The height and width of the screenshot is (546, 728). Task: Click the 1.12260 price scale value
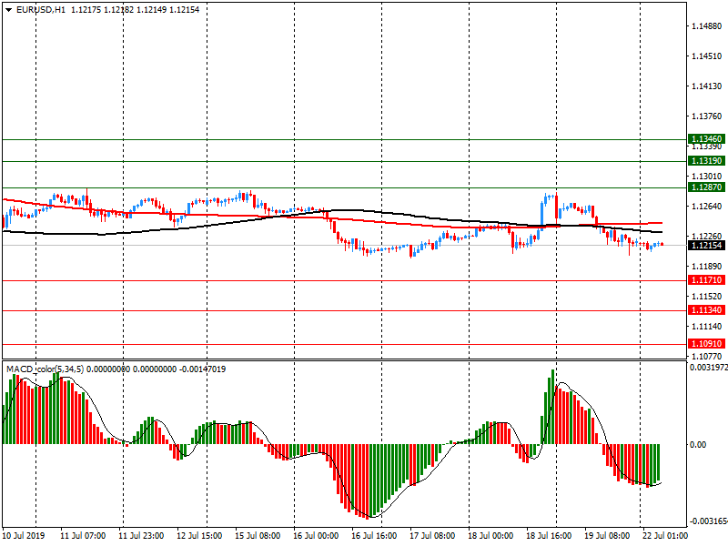tap(707, 237)
